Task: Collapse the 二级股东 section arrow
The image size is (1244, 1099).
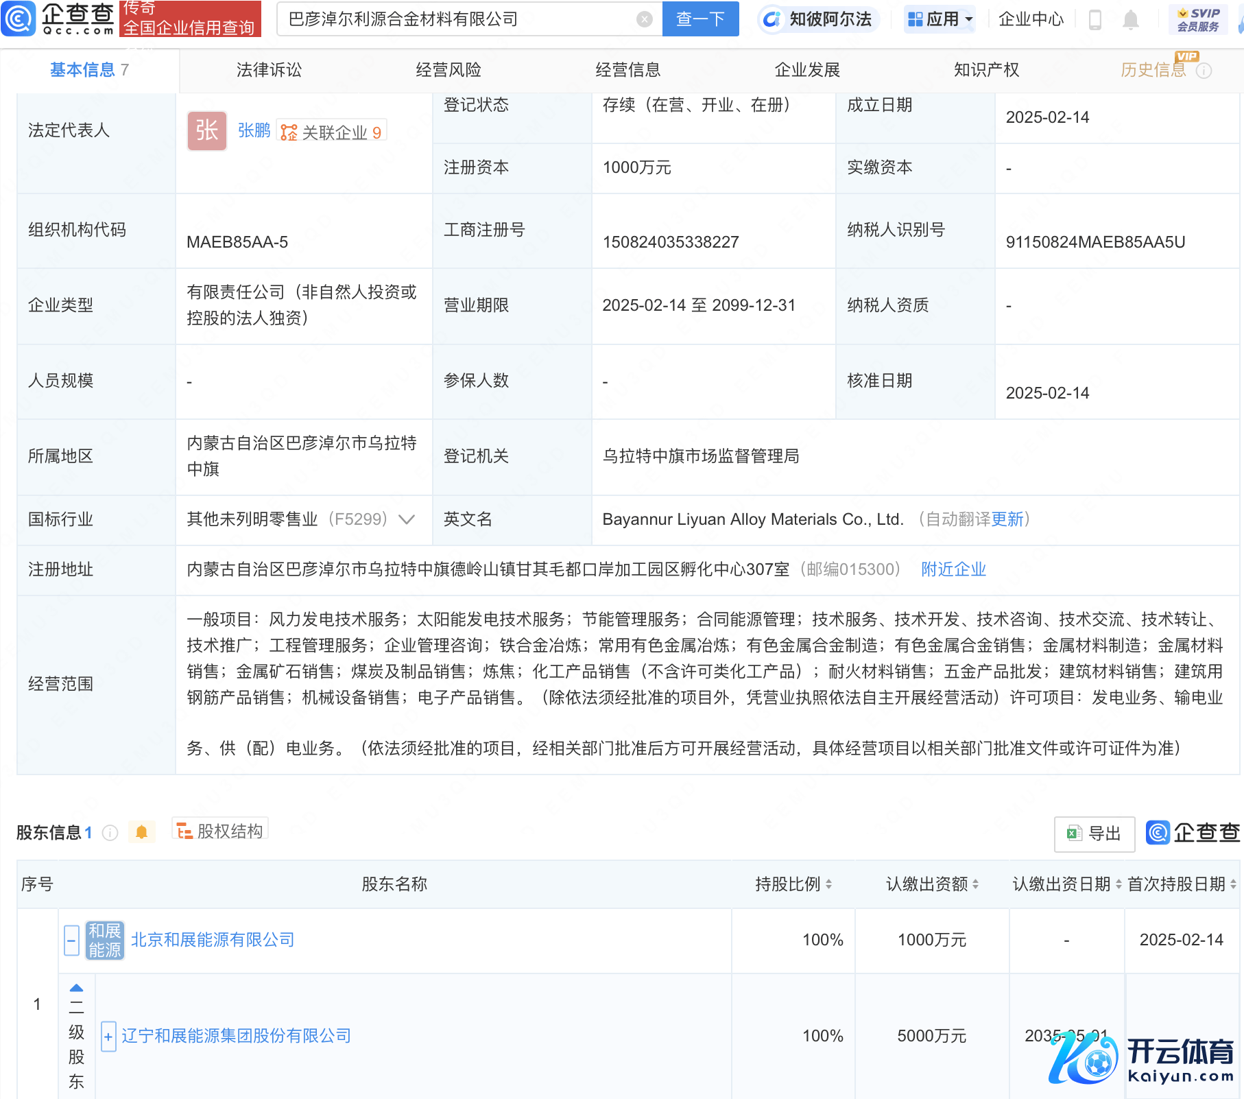Action: point(76,988)
